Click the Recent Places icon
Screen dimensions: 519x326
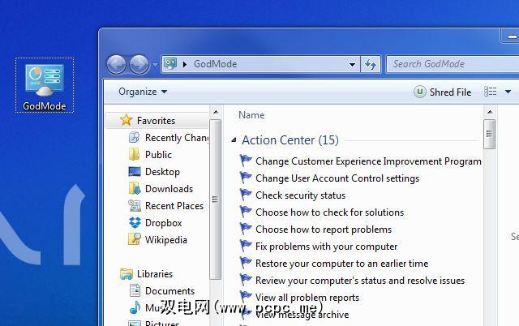tap(135, 205)
